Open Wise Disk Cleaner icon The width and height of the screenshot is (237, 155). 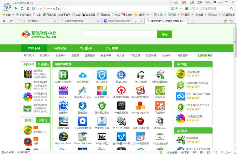82,137
